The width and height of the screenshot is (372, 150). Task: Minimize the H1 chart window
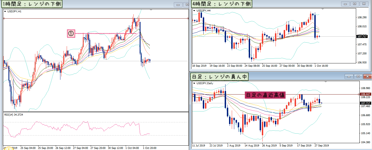(x=178, y=5)
